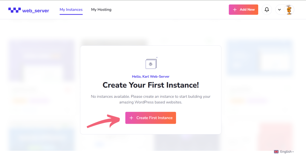
Task: Click the UK flag icon
Action: (276, 152)
